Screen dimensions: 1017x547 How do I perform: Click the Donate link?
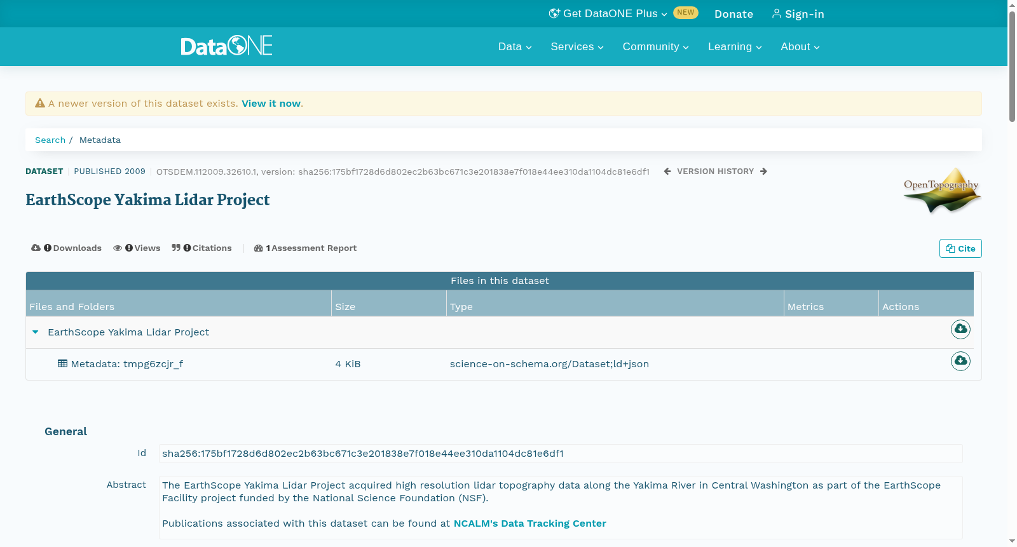click(x=734, y=14)
